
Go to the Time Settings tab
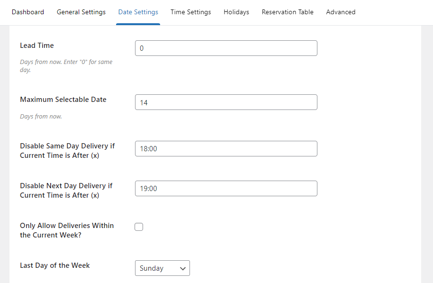[x=190, y=12]
